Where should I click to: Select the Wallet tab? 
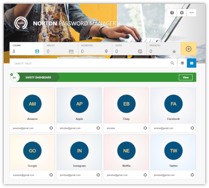point(61,49)
